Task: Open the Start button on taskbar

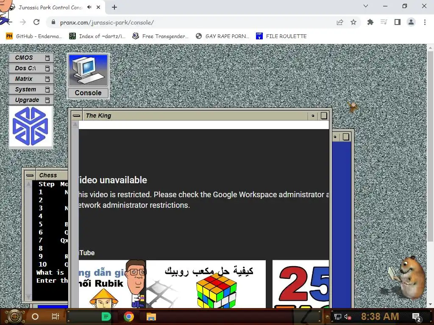Action: 14,317
